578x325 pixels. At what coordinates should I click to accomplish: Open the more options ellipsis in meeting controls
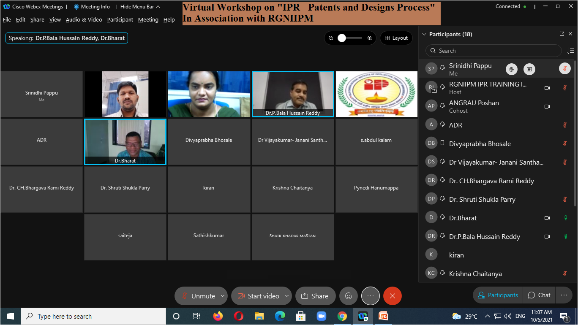[x=371, y=296]
